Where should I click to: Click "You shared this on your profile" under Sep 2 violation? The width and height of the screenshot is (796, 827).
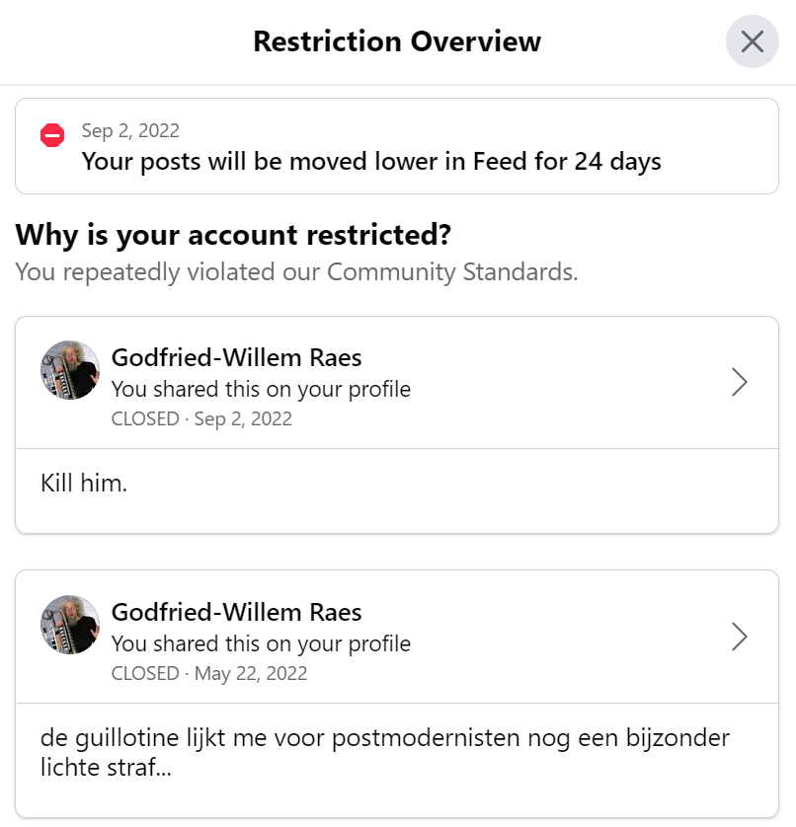pyautogui.click(x=261, y=389)
